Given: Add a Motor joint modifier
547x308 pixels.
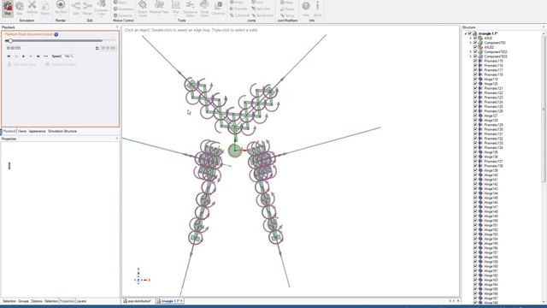Looking at the screenshot, I should coord(287,2).
